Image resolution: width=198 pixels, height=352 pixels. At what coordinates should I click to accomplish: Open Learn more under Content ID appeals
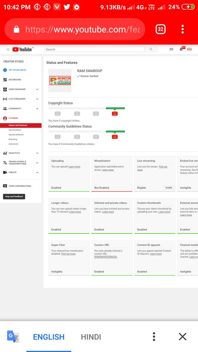click(x=156, y=254)
